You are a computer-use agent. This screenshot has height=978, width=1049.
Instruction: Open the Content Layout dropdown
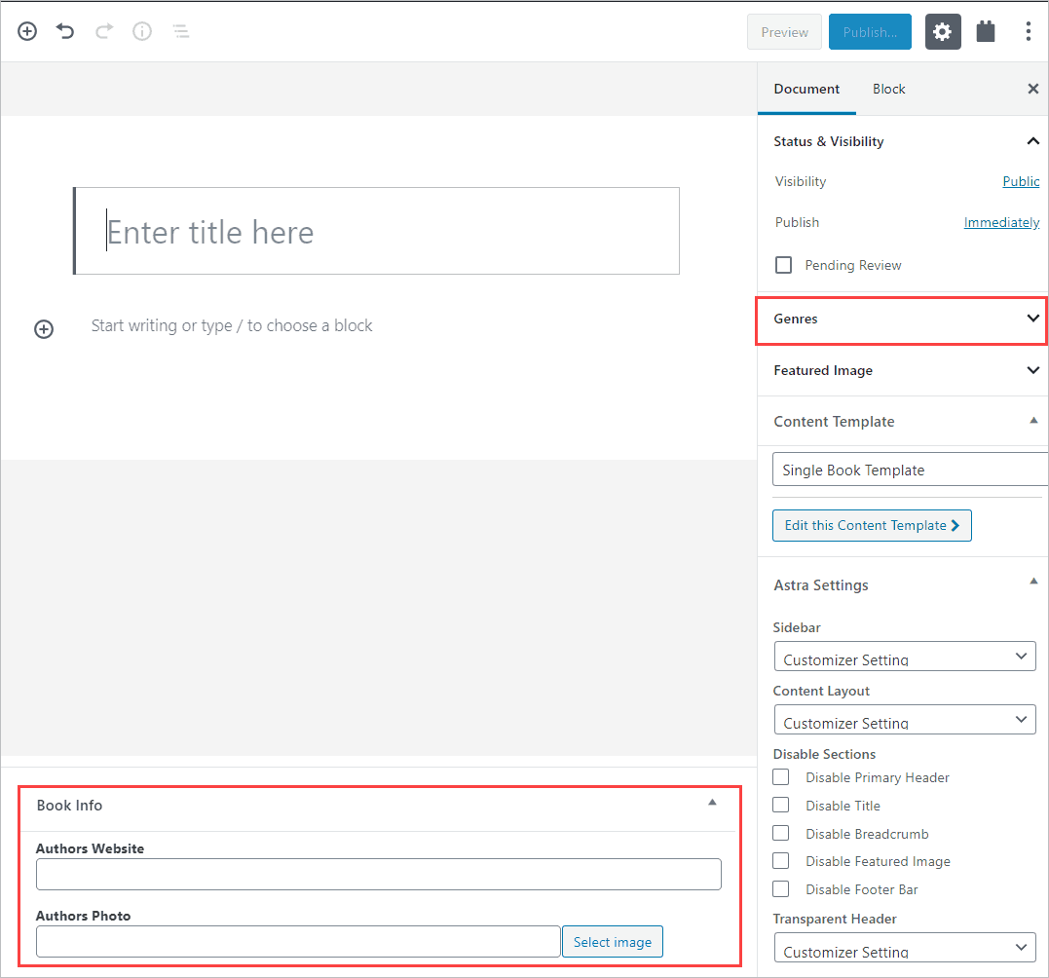(x=905, y=720)
